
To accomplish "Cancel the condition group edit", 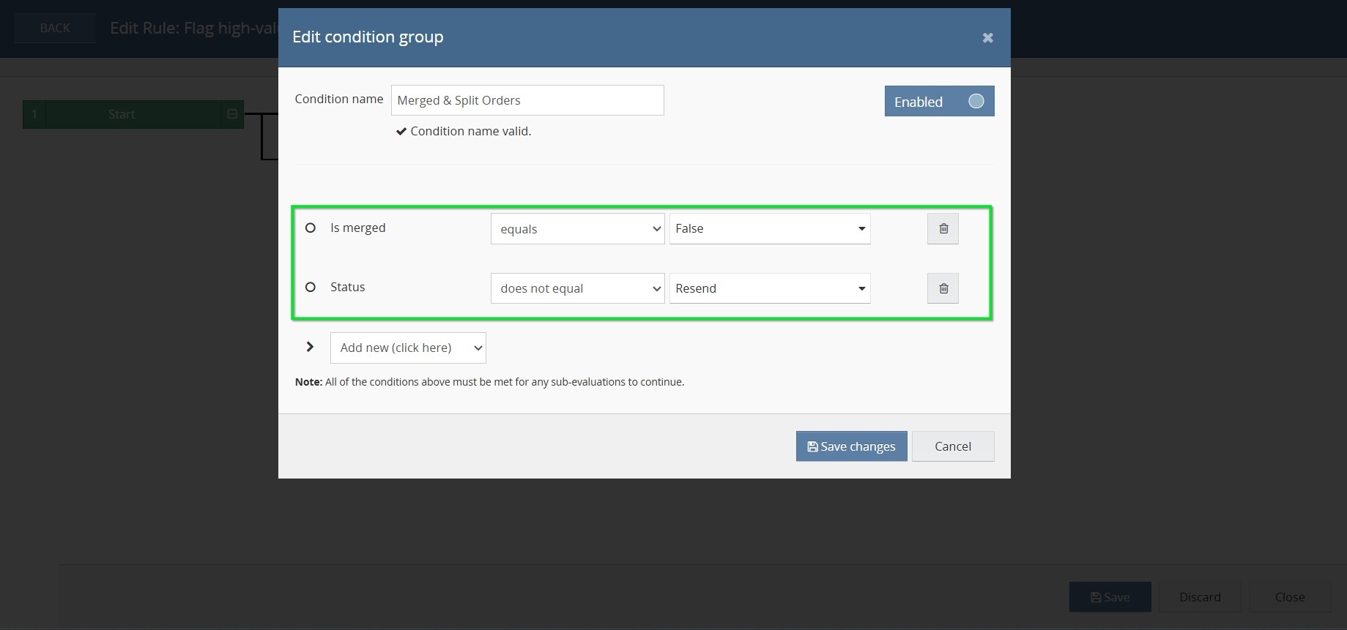I will 952,446.
